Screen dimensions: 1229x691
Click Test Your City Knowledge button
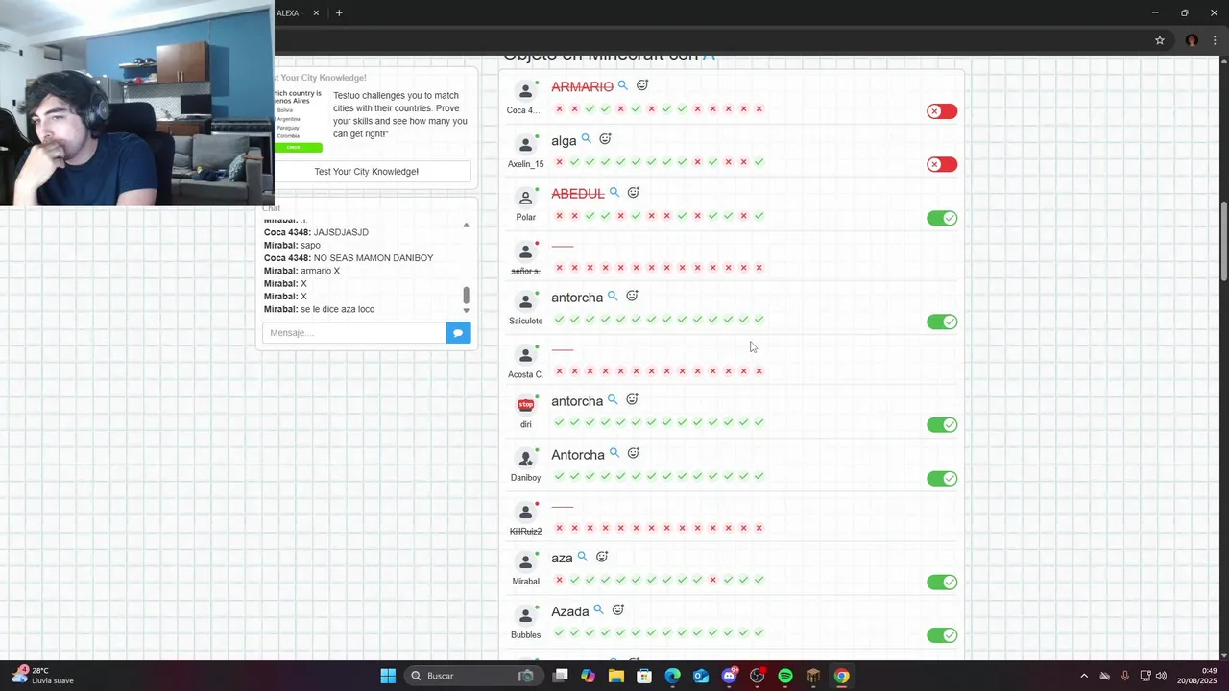click(367, 172)
